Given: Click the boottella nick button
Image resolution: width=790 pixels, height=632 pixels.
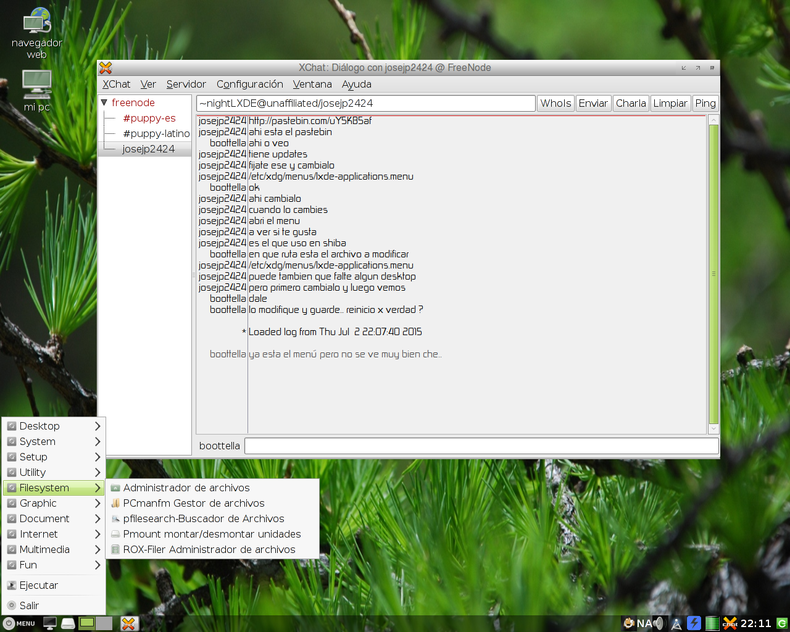Looking at the screenshot, I should point(220,446).
